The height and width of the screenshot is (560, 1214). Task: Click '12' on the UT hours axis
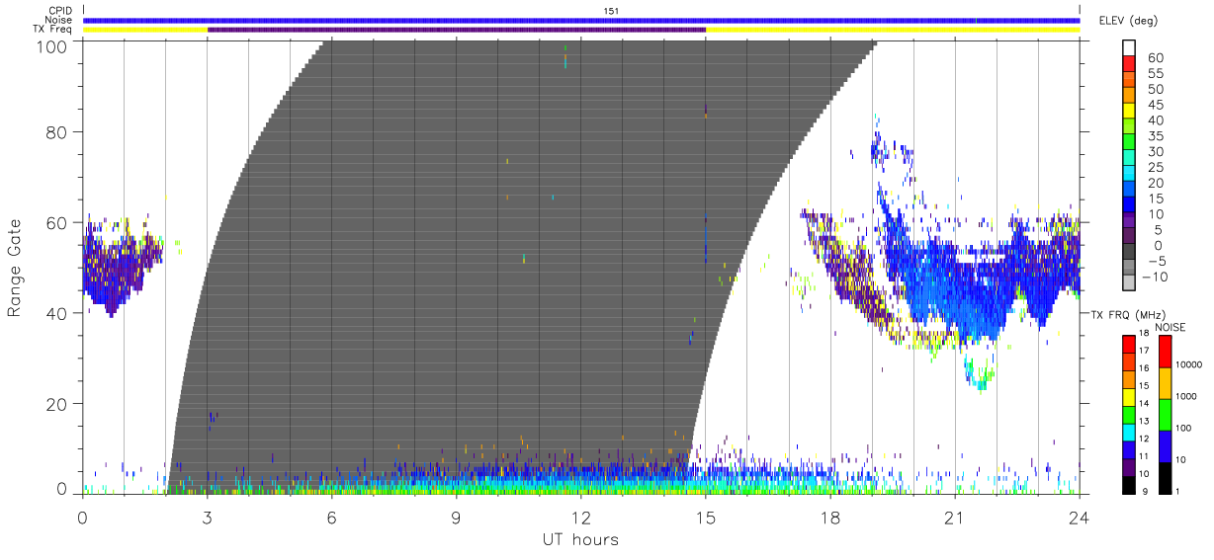tap(581, 518)
